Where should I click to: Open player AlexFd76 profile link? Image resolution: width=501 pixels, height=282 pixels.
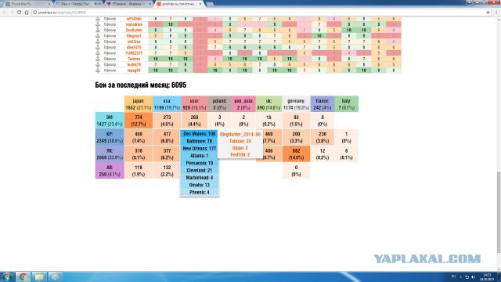134,47
